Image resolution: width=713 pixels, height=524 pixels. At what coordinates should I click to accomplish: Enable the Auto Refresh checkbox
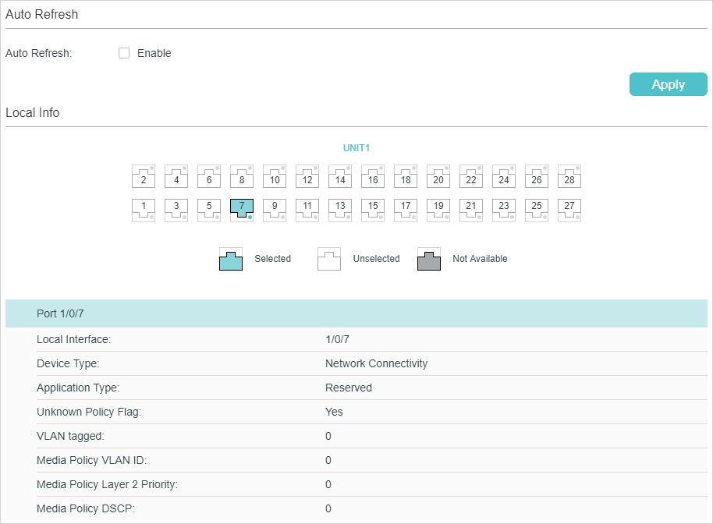tap(124, 54)
